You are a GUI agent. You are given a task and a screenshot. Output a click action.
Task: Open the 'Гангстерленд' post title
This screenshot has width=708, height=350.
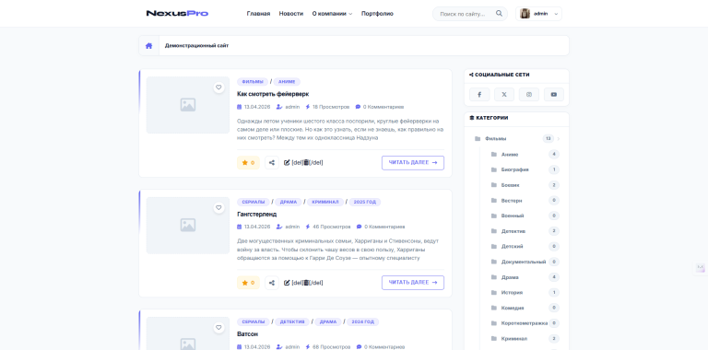[257, 214]
